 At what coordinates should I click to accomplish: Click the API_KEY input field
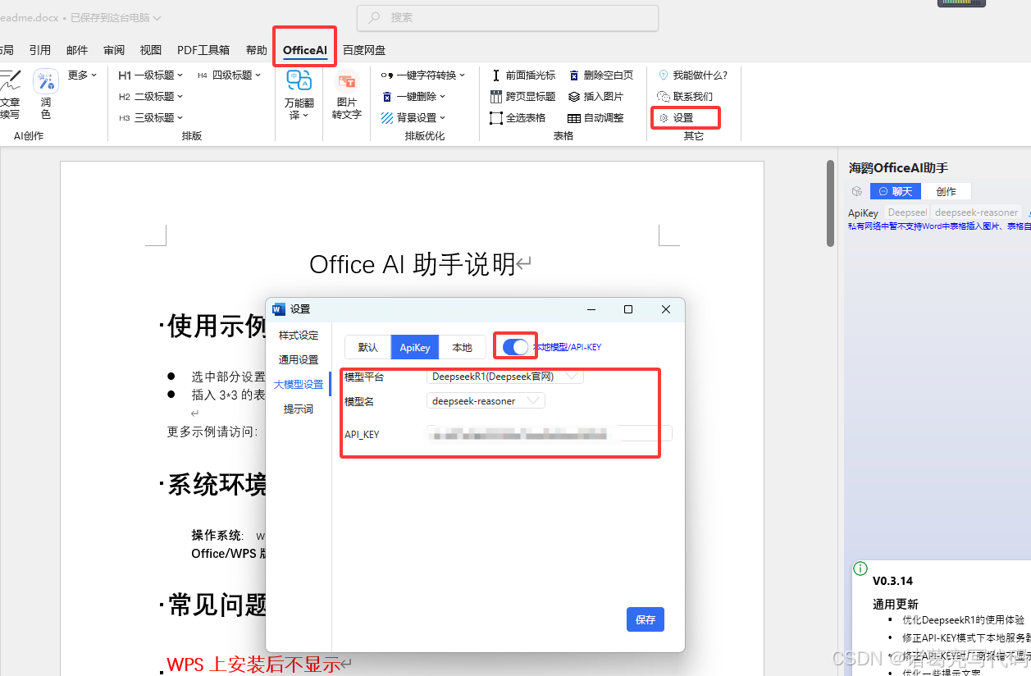tap(550, 433)
